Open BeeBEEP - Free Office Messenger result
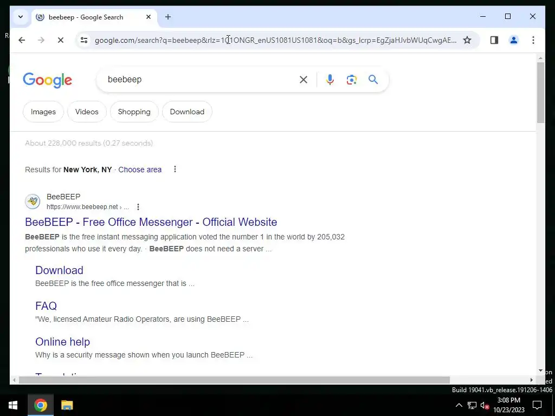The image size is (555, 416). pos(151,222)
